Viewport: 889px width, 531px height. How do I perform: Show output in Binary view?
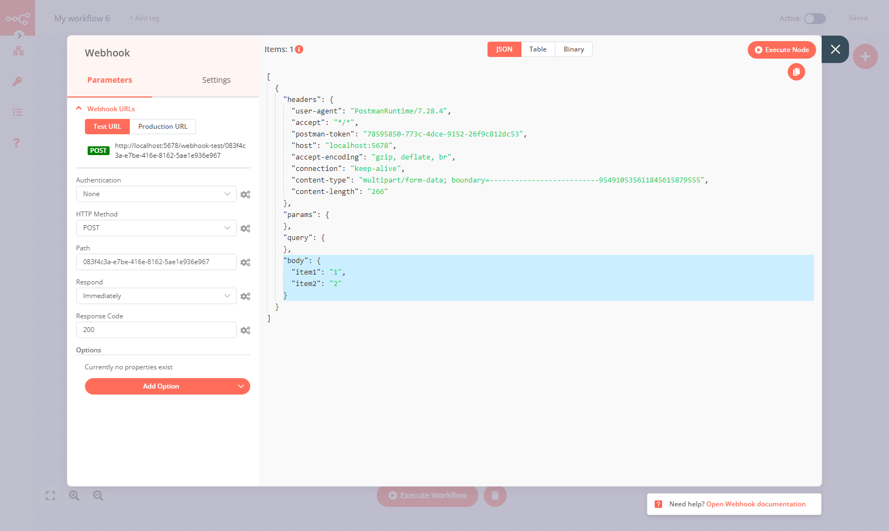(x=574, y=49)
